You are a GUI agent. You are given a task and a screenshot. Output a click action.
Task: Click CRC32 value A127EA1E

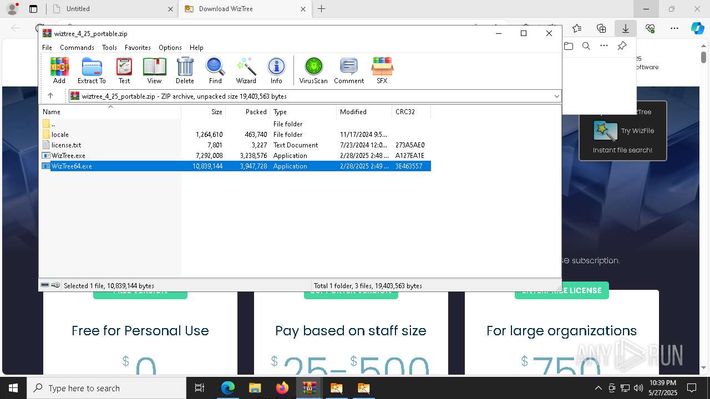click(x=410, y=156)
